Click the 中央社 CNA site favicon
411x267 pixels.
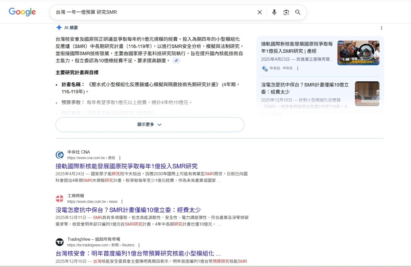(x=60, y=155)
